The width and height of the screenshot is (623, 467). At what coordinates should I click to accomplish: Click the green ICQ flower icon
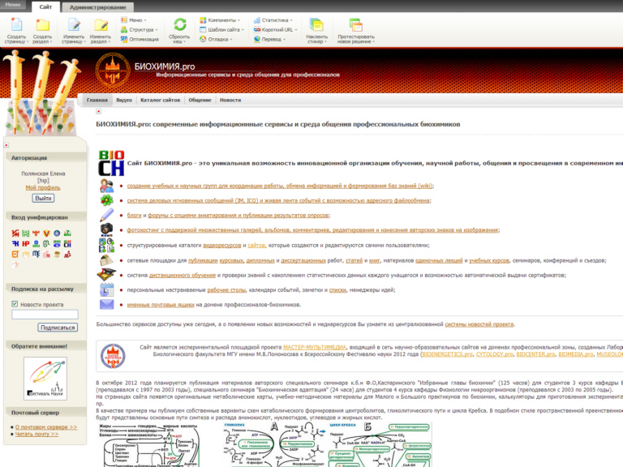tap(106, 200)
